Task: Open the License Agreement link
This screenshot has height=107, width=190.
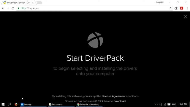Action: [x=113, y=96]
